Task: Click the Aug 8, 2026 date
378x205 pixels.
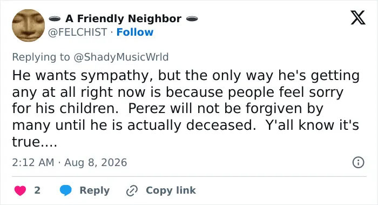Action: 96,162
